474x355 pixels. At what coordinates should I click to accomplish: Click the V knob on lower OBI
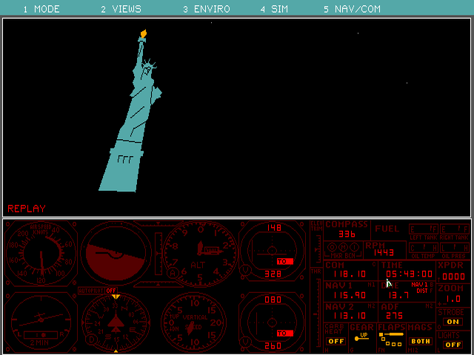click(x=245, y=341)
